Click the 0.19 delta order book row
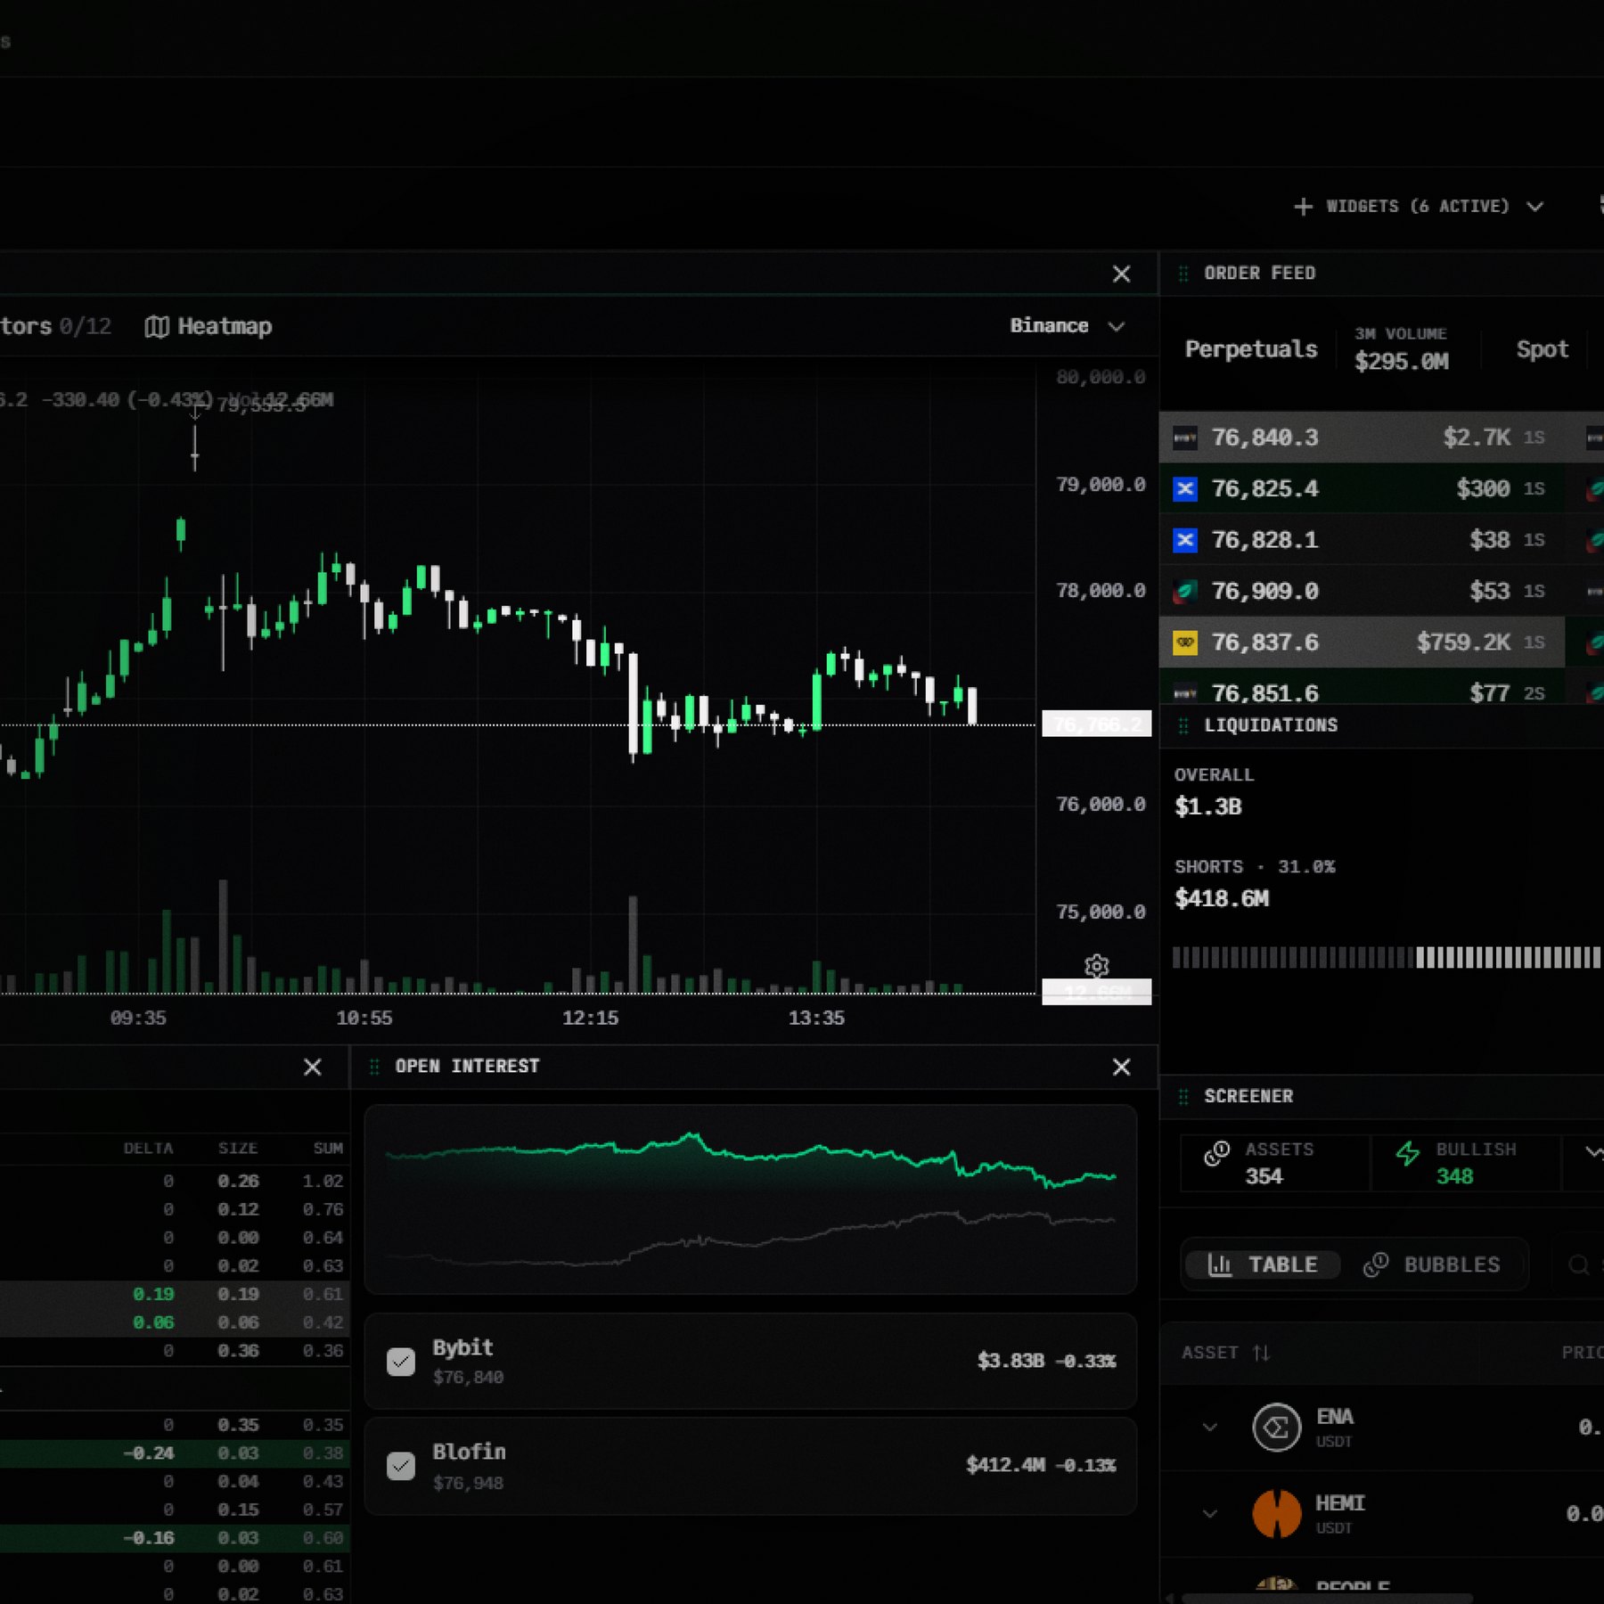This screenshot has width=1604, height=1604. point(174,1295)
